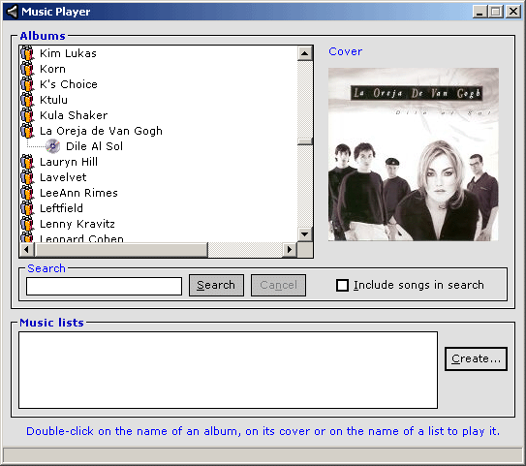Select La Oreja de Van Gogh artist
This screenshot has width=526, height=466.
tap(101, 131)
